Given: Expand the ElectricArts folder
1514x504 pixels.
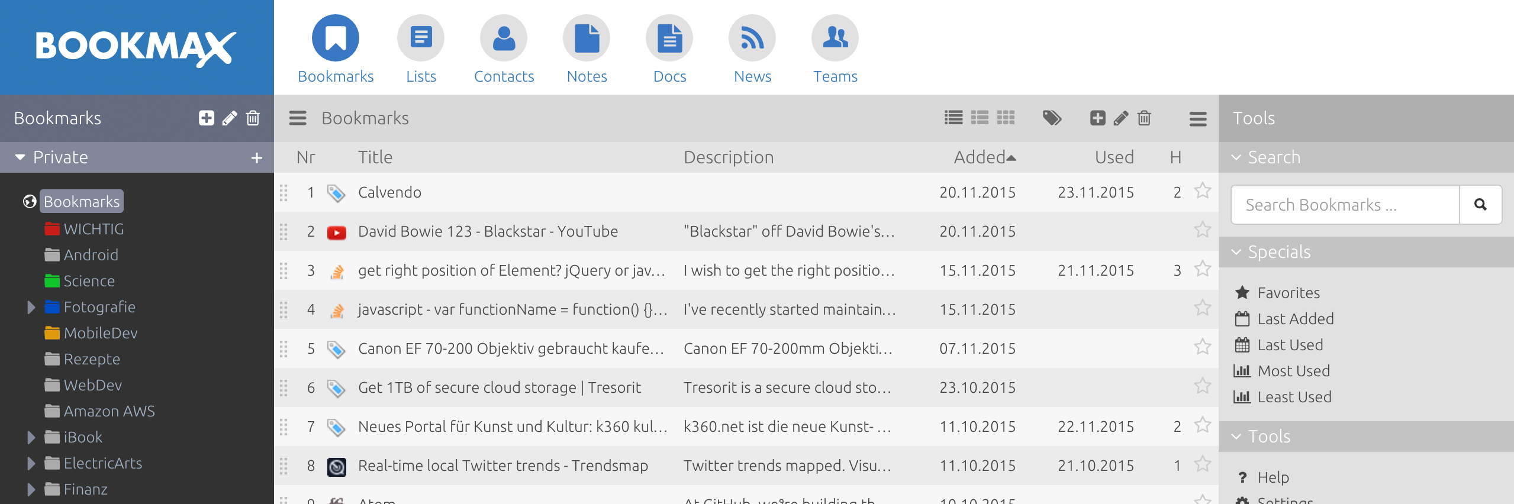Looking at the screenshot, I should (x=31, y=464).
